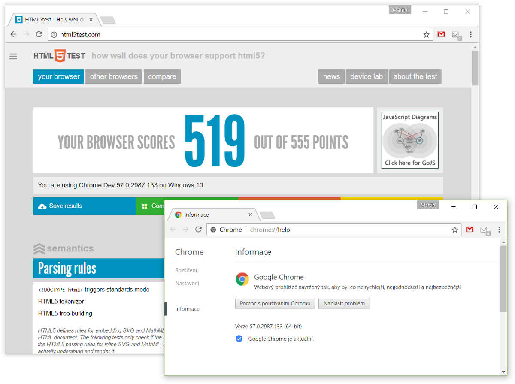This screenshot has width=515, height=384.
Task: Open the 'news' tab
Action: coord(331,76)
